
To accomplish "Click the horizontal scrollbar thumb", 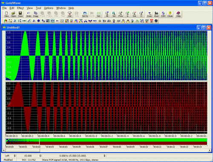I will [x=23, y=150].
